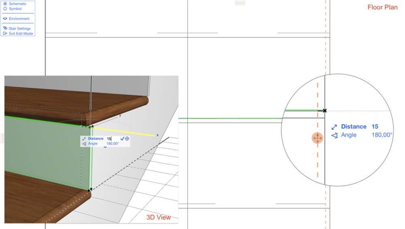Click the Distance label in magnified floor plan
The image size is (405, 229).
(354, 126)
